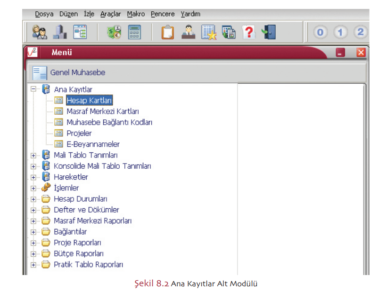Click the exit door toolbar icon
Image resolution: width=378 pixels, height=299 pixels.
point(269,32)
